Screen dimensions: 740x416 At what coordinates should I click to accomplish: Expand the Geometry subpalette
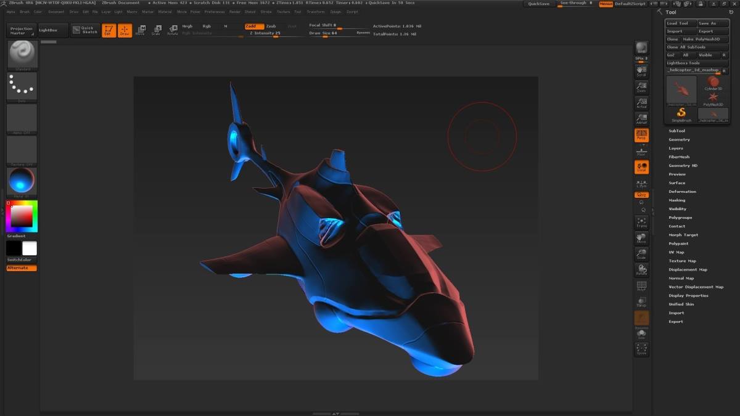[x=679, y=139]
